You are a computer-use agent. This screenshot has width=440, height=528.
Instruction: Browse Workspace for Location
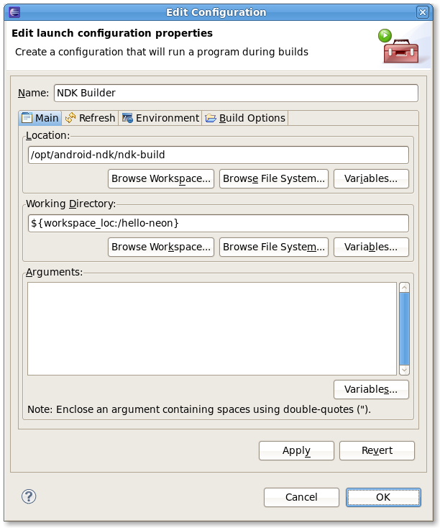coord(161,179)
